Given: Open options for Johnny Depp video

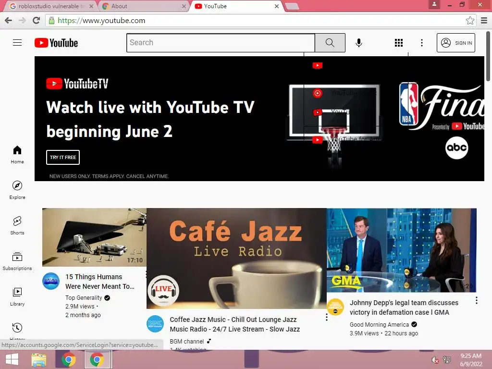Looking at the screenshot, I should (x=476, y=300).
